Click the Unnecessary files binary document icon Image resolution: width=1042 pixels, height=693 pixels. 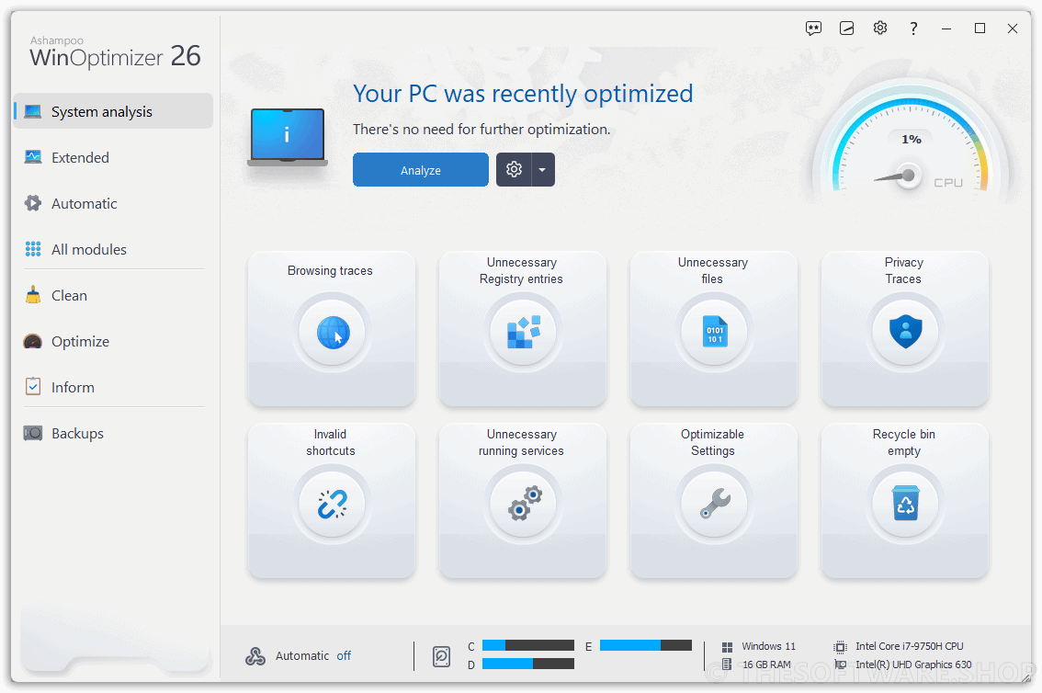click(715, 332)
